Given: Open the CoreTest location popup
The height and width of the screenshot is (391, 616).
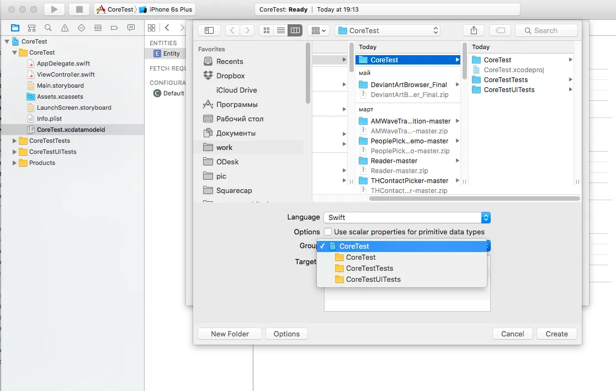Looking at the screenshot, I should click(x=387, y=30).
